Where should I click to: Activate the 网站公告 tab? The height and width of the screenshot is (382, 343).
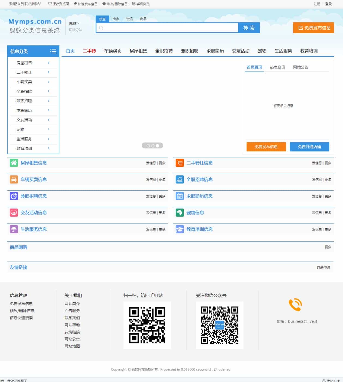pos(300,67)
